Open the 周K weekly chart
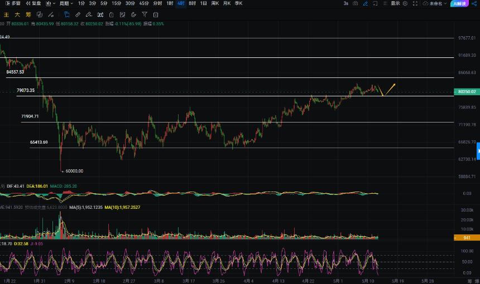The width and height of the screenshot is (480, 284). [x=215, y=3]
